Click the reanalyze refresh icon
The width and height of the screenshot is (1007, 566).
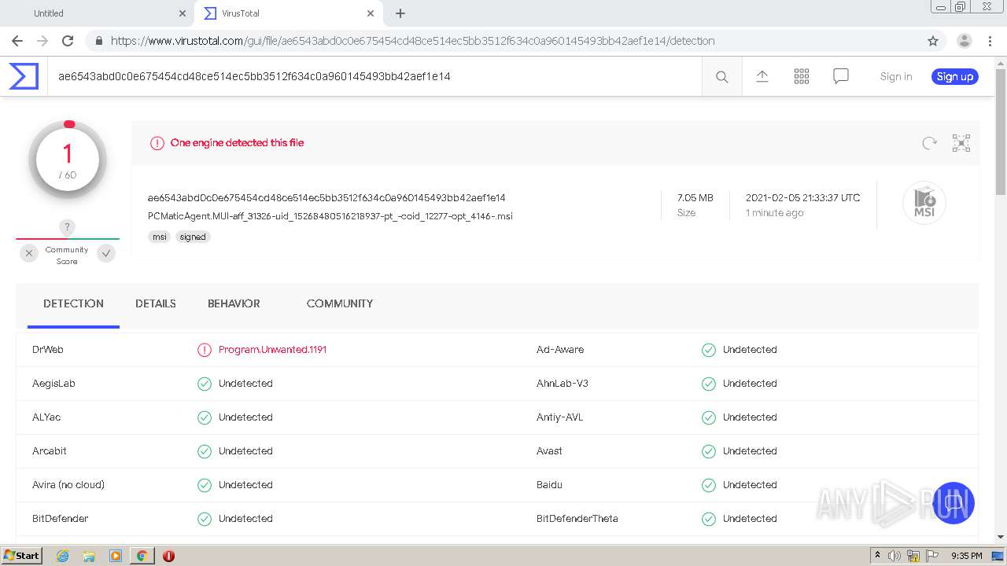[x=929, y=142]
